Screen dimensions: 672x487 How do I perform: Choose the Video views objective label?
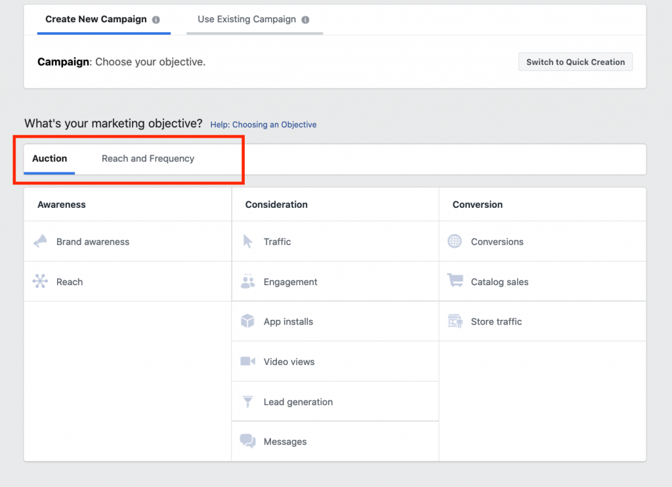coord(289,362)
